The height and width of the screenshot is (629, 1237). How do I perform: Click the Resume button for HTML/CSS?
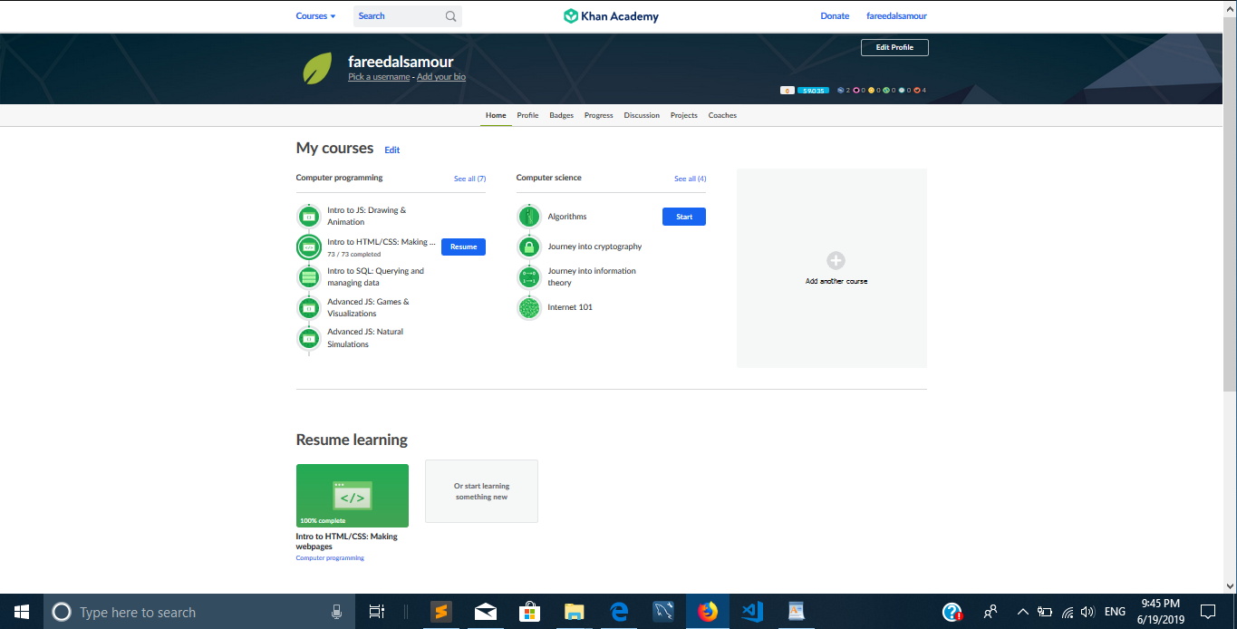463,247
